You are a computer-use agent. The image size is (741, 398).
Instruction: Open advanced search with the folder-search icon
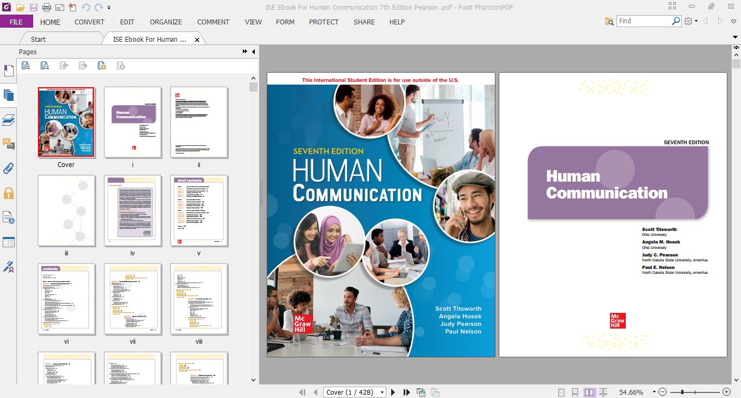tap(610, 21)
